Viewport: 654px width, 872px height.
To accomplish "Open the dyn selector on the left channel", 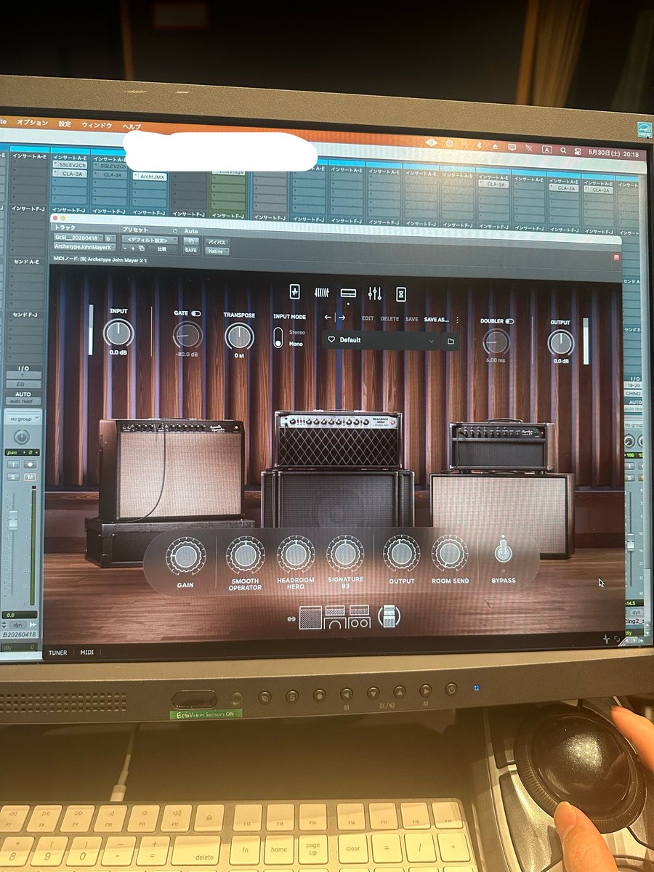I will pos(17,624).
